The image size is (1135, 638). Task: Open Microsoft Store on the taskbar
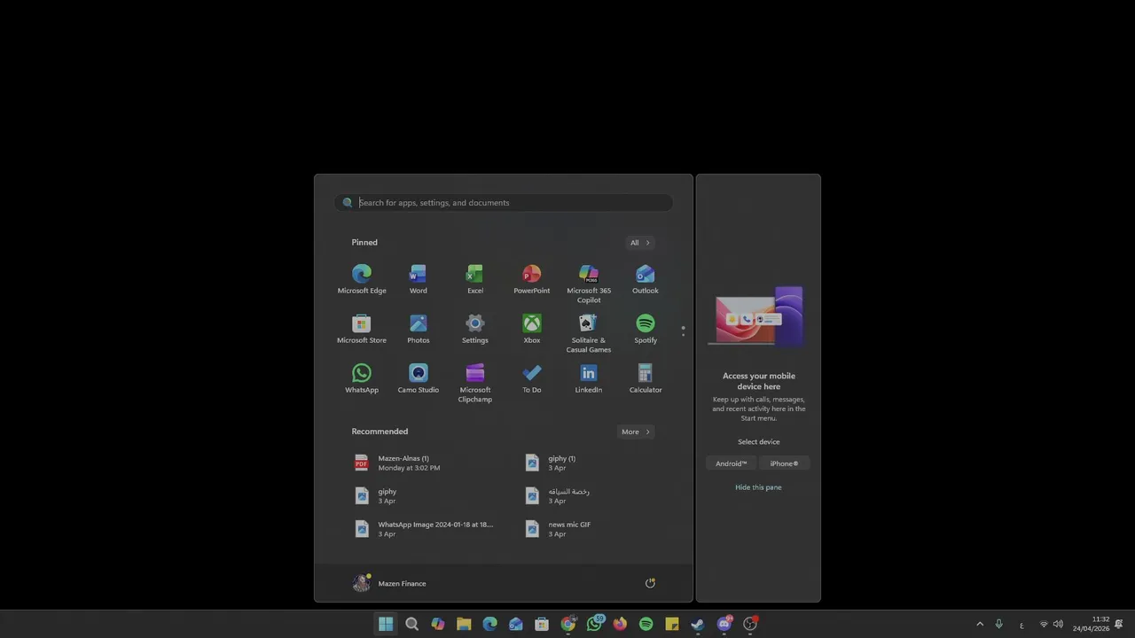pyautogui.click(x=542, y=624)
